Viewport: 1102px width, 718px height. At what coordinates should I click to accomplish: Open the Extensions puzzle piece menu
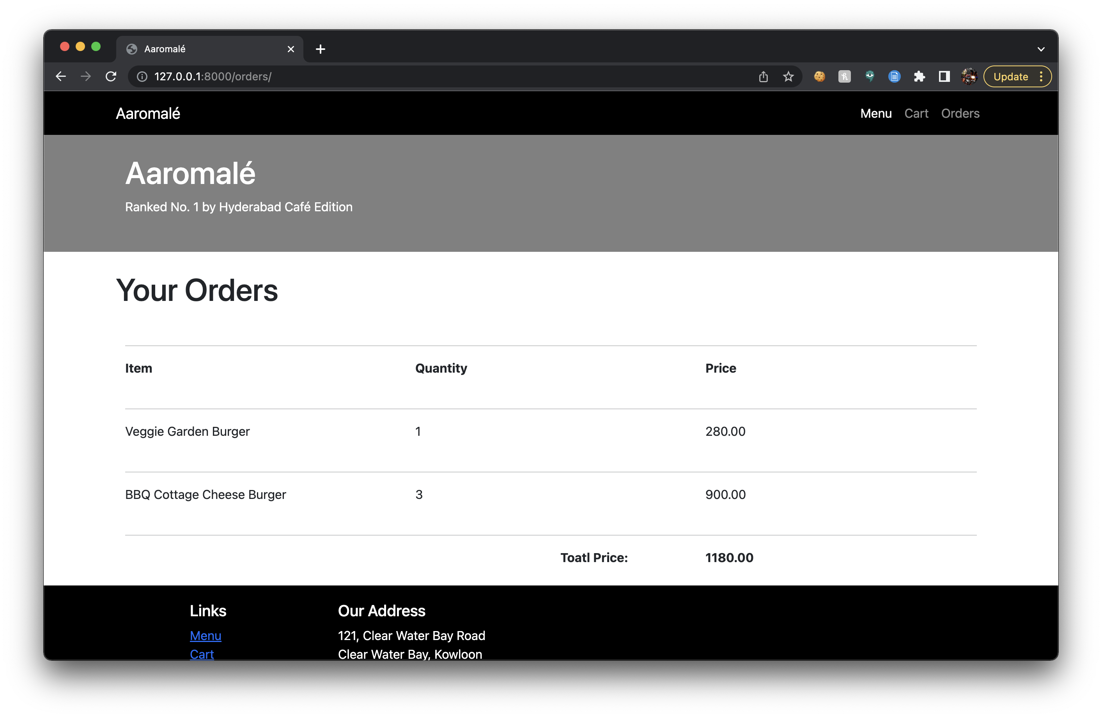tap(920, 76)
